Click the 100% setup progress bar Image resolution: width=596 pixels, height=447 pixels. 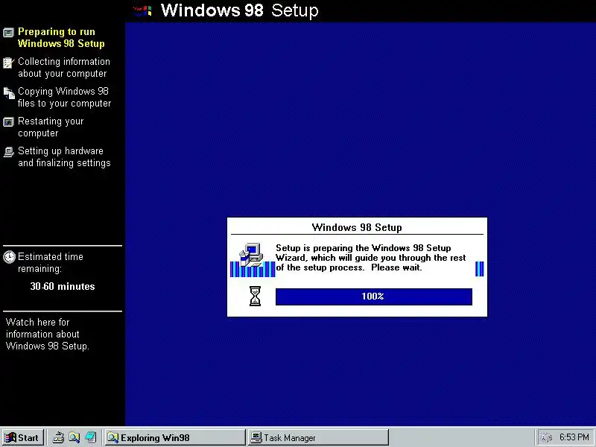(x=374, y=297)
